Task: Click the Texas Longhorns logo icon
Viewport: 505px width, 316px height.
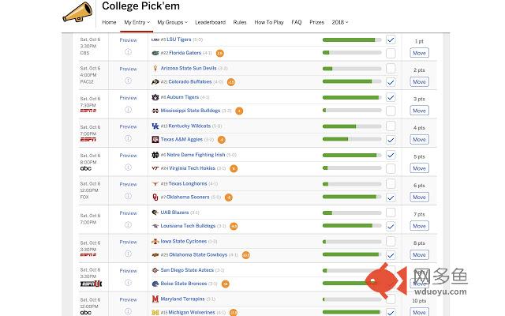Action: point(155,184)
